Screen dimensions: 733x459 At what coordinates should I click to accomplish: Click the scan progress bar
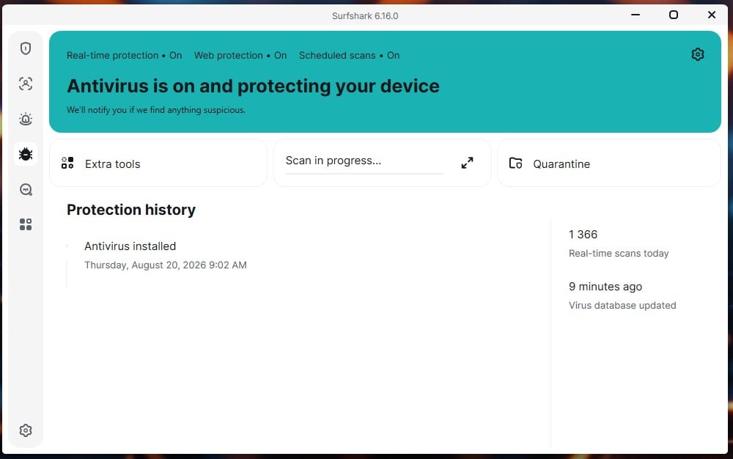pos(364,174)
